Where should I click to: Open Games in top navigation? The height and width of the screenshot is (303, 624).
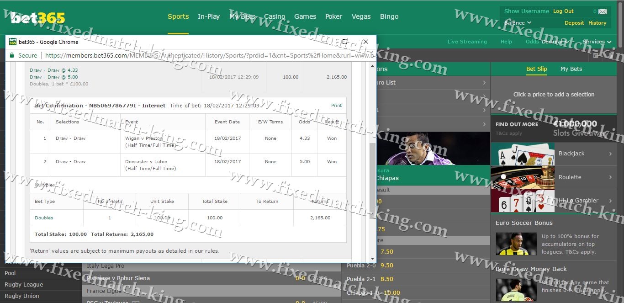coord(305,16)
